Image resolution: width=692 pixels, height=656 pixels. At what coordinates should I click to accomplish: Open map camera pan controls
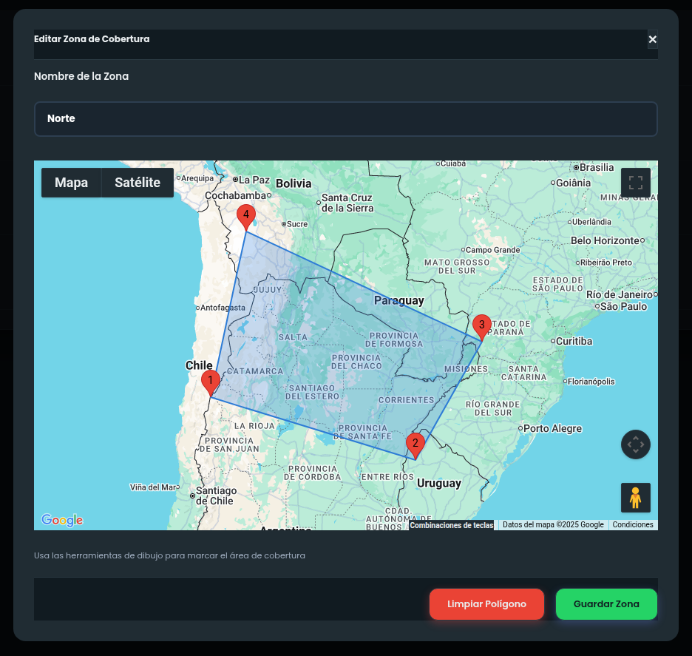pyautogui.click(x=636, y=444)
